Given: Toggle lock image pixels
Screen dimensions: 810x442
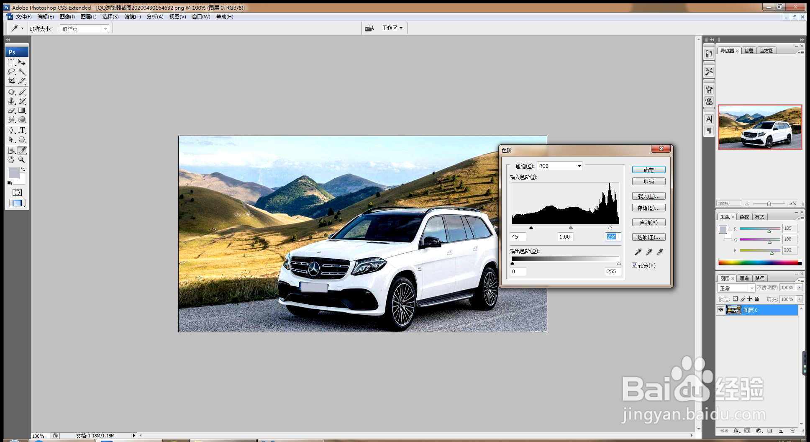Looking at the screenshot, I should pyautogui.click(x=743, y=299).
